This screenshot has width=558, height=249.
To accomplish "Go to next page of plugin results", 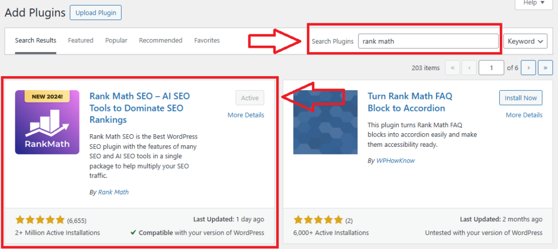I will pos(528,68).
